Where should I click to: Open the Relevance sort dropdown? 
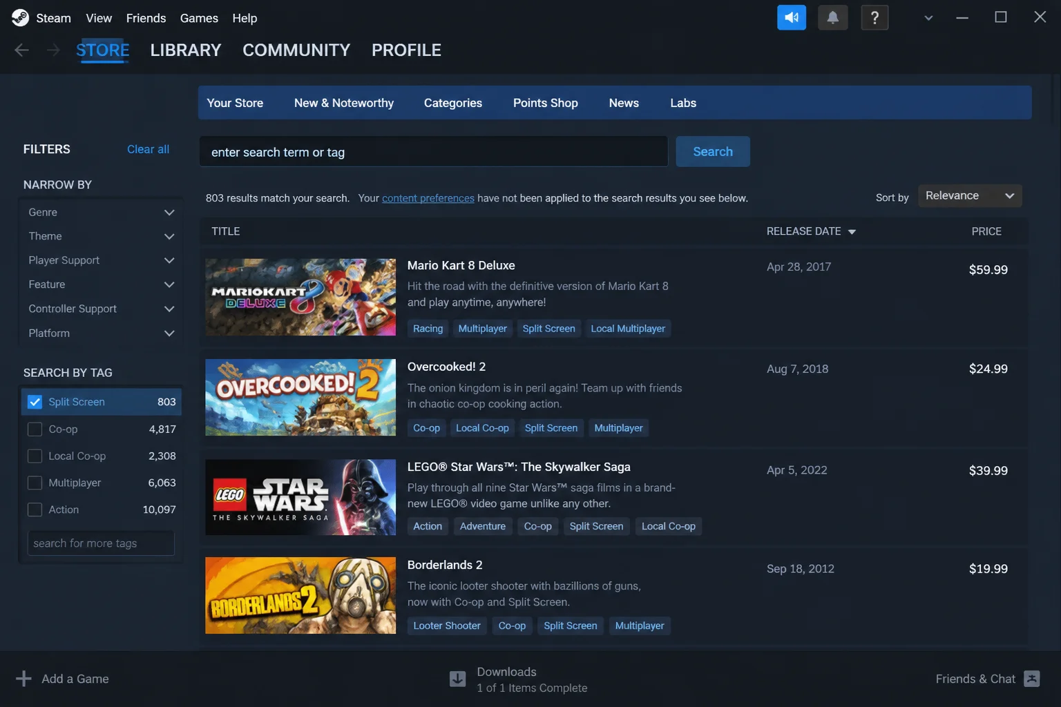coord(970,196)
